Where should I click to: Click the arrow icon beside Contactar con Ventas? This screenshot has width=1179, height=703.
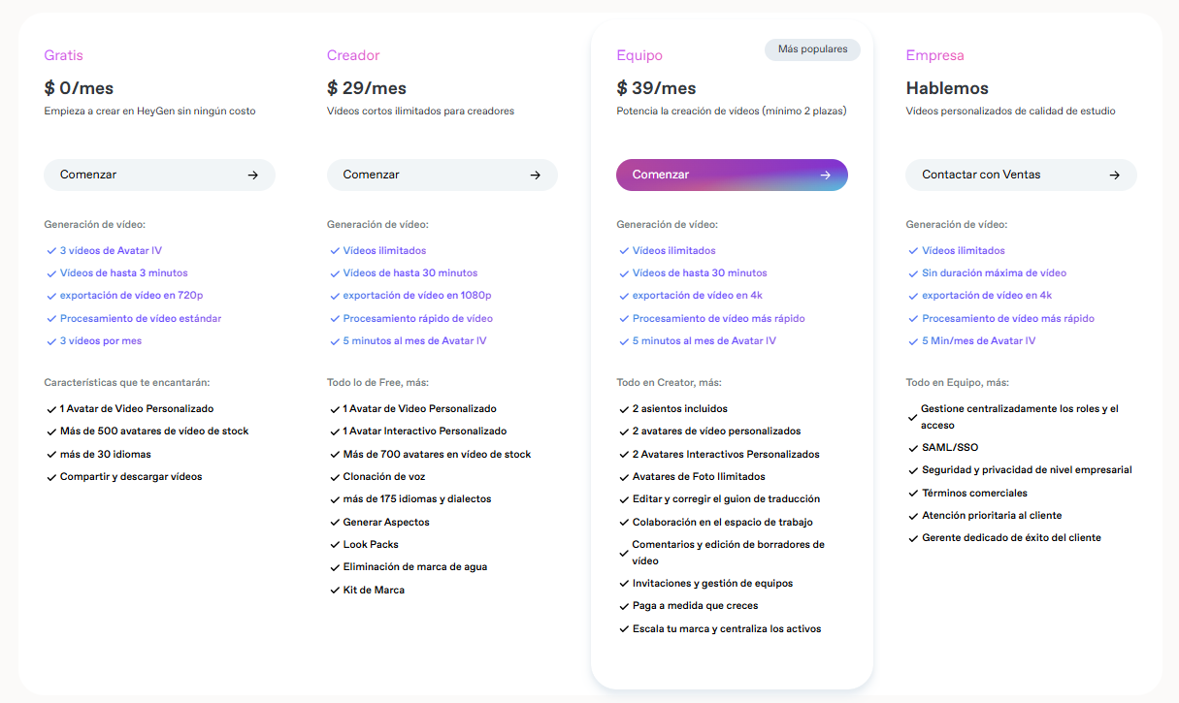pos(1114,176)
